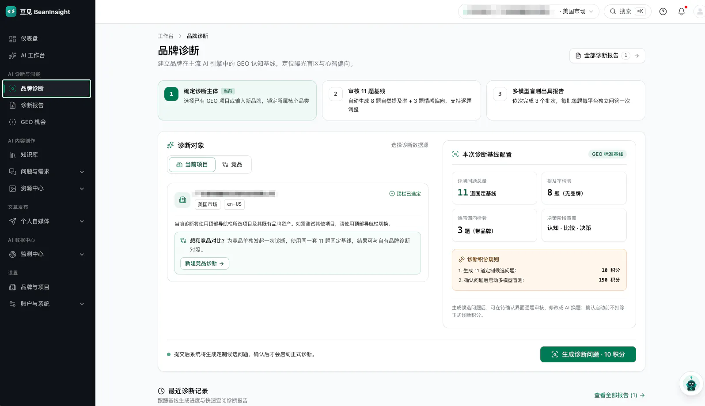The image size is (705, 406).
Task: Expand 问题与需求 submenu chevron
Action: (82, 172)
